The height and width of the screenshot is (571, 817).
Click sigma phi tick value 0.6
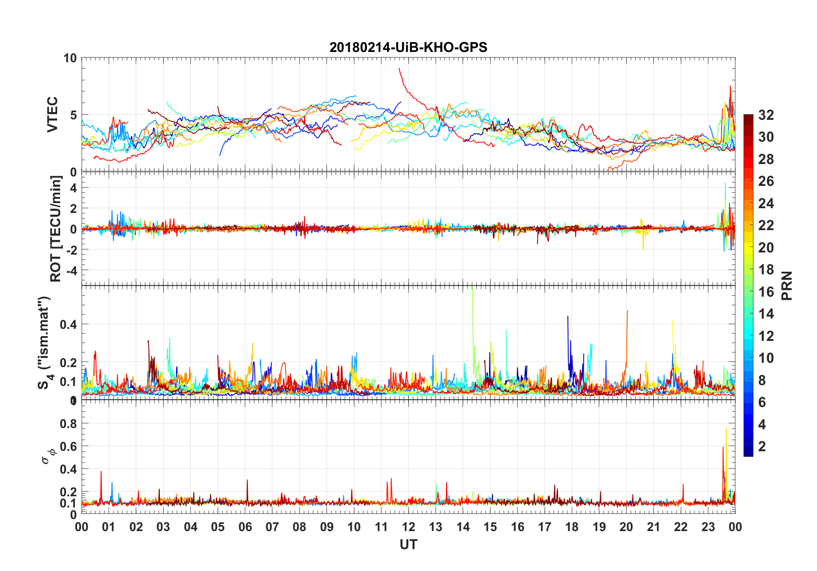pos(68,446)
